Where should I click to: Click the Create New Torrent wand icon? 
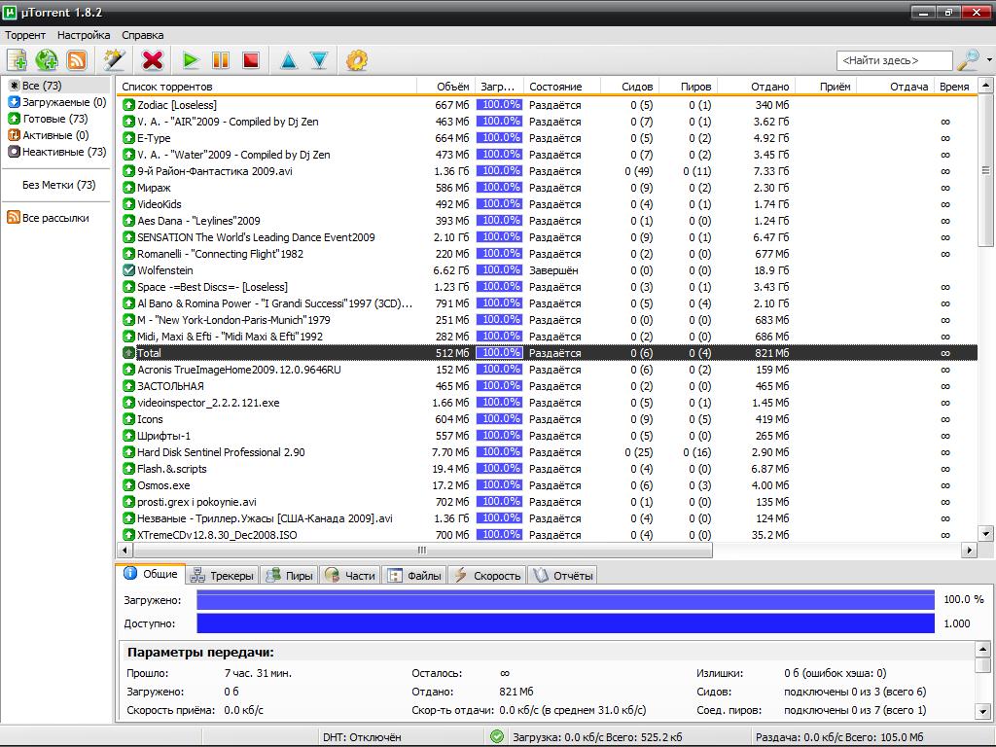[x=115, y=60]
